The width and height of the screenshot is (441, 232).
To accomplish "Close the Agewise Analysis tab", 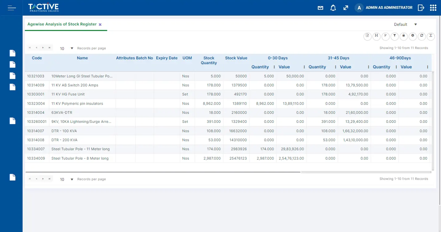I will 100,25.
